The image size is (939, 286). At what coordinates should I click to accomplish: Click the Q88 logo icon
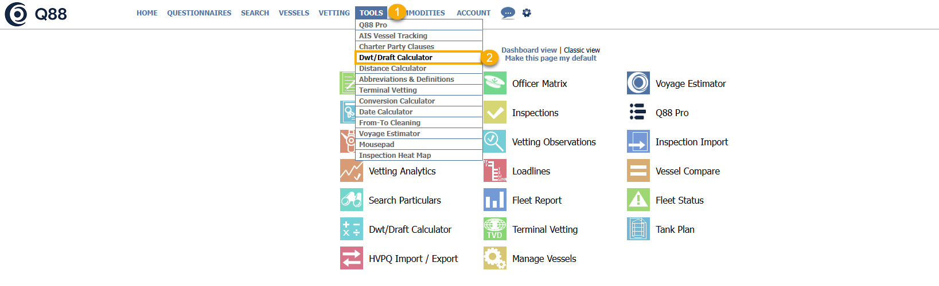tap(16, 14)
